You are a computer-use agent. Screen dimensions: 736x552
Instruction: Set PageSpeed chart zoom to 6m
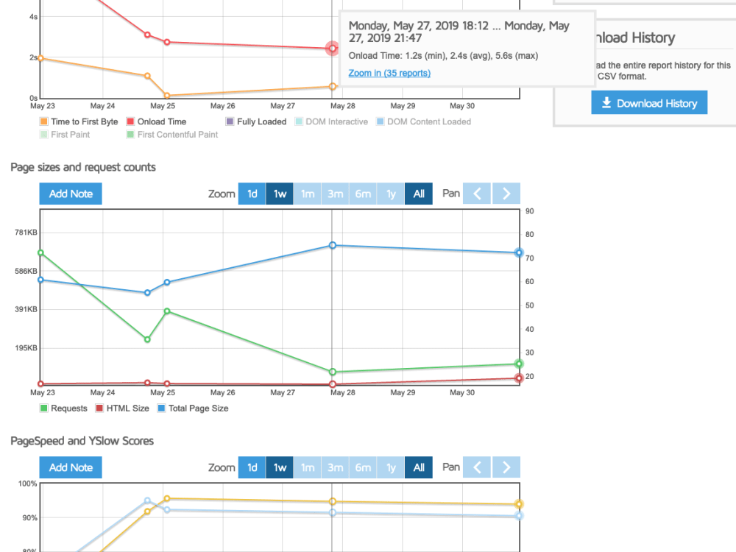[x=363, y=467]
